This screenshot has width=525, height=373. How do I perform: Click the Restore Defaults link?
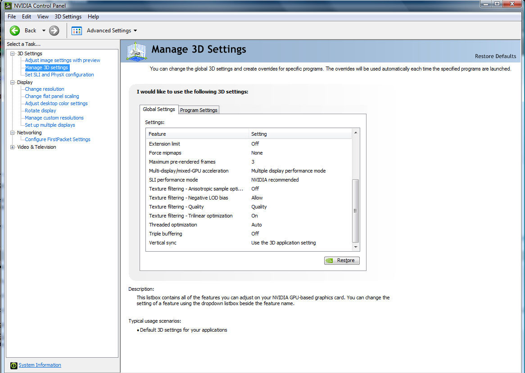[495, 56]
